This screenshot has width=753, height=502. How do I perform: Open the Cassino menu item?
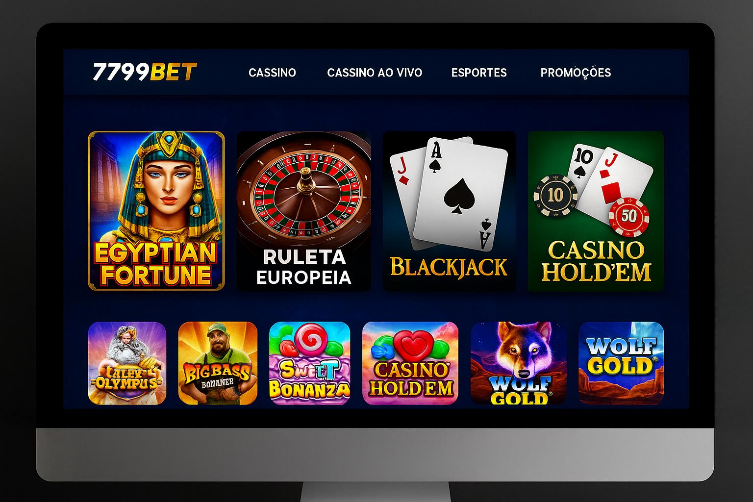click(272, 73)
